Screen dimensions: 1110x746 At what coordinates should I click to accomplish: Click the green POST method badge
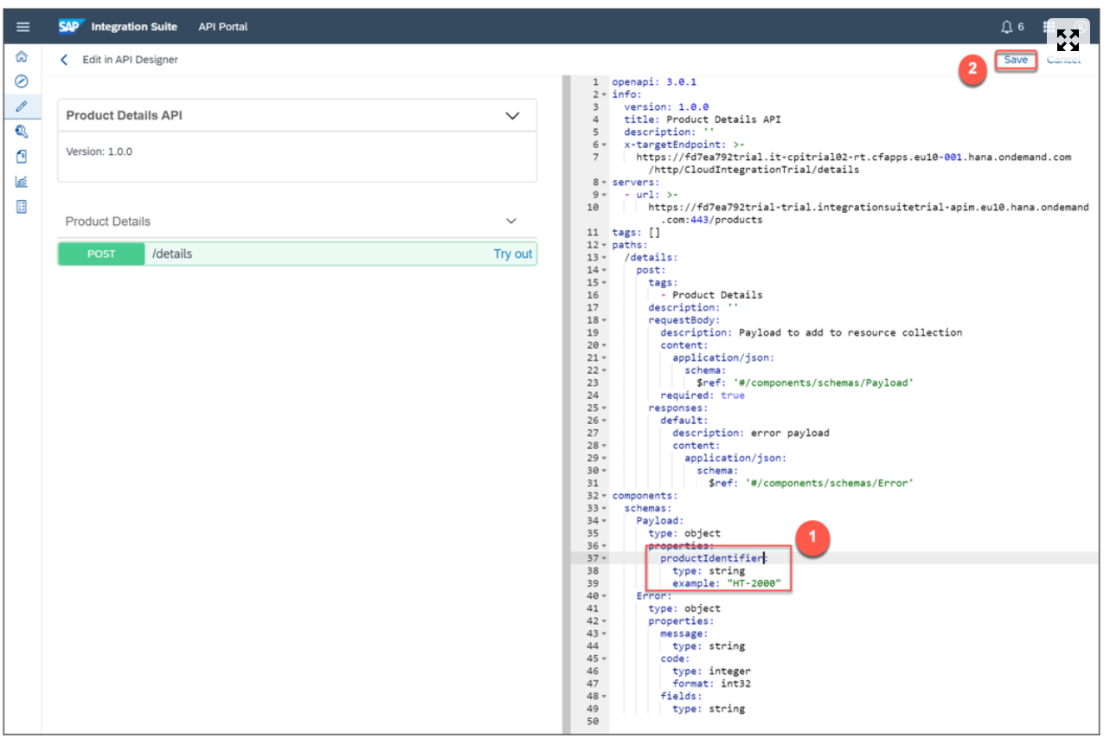point(101,254)
